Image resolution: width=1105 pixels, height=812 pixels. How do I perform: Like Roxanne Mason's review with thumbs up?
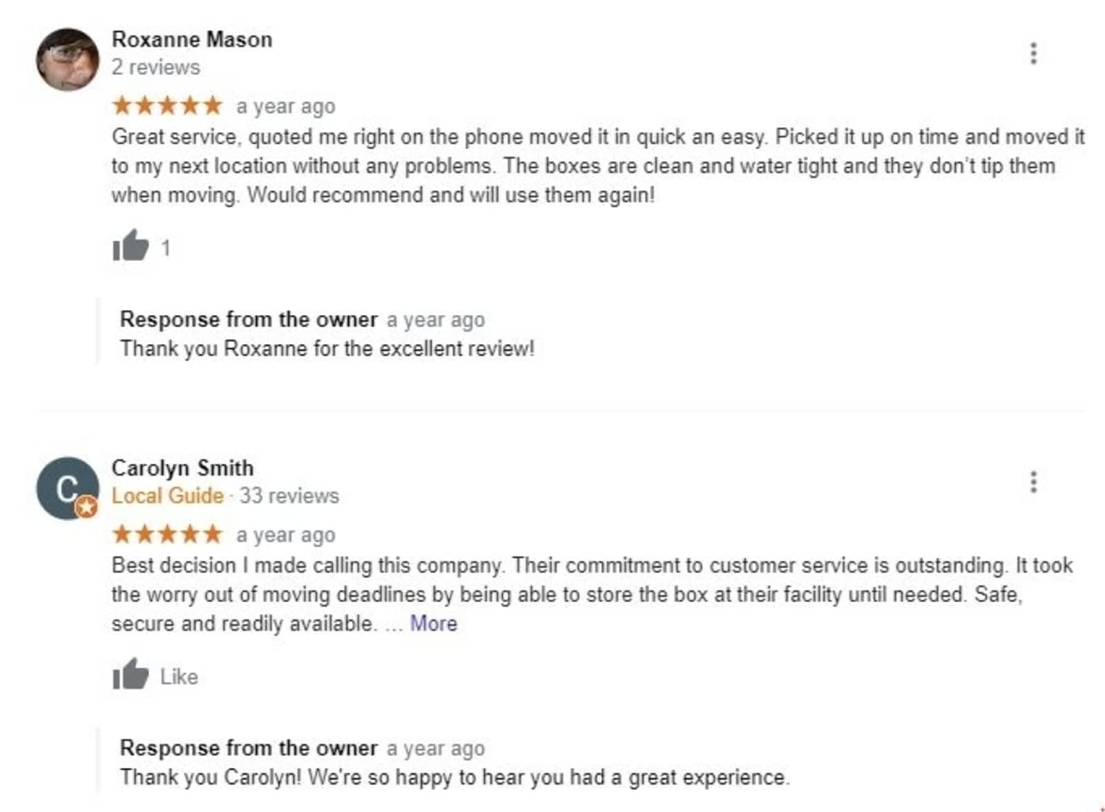131,246
